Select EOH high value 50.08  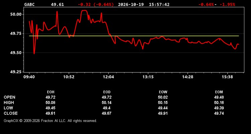point(51,103)
